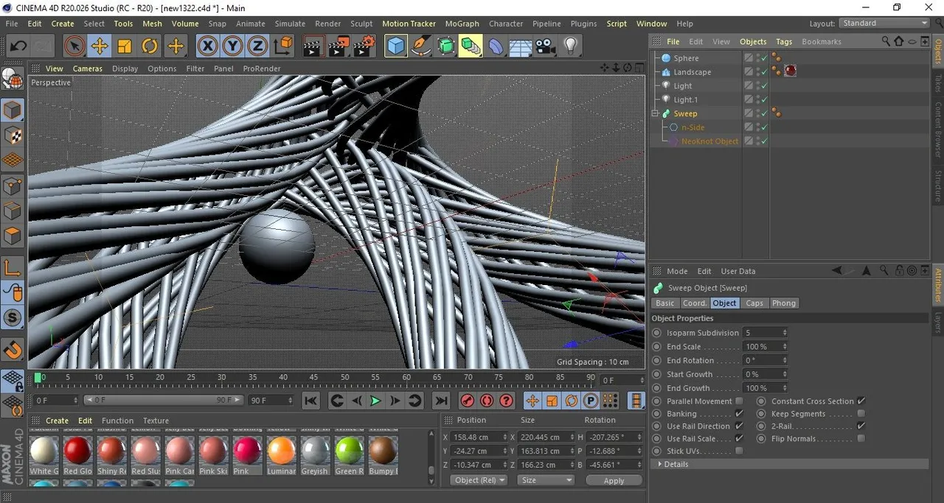The height and width of the screenshot is (503, 944).
Task: Switch to Texture mode
Action: coord(13,136)
